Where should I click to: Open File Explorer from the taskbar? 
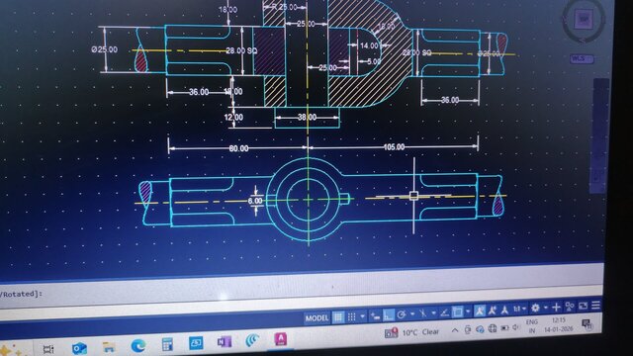109,347
